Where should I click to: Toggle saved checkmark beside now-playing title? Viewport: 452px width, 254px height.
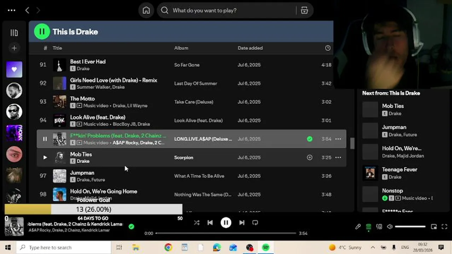(131, 226)
